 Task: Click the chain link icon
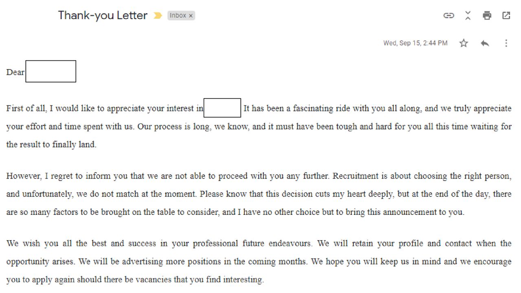pyautogui.click(x=449, y=15)
